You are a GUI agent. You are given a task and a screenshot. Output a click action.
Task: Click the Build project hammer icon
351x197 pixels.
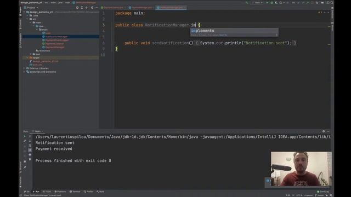coord(247,3)
